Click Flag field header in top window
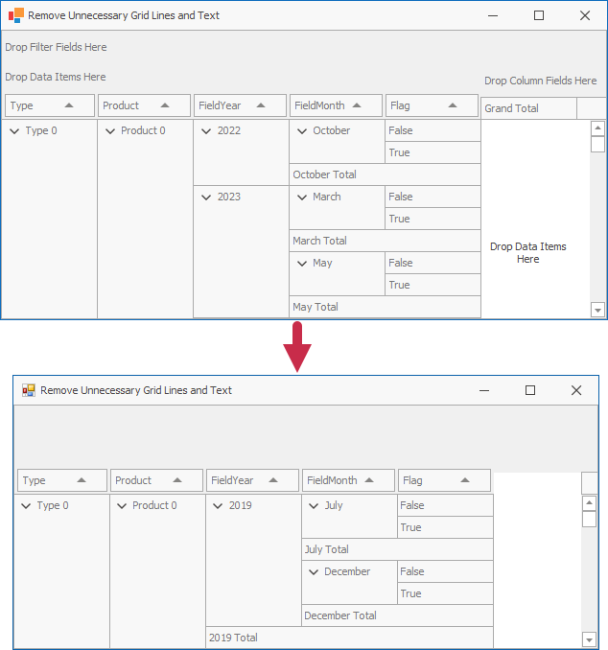This screenshot has height=650, width=608. coord(432,105)
